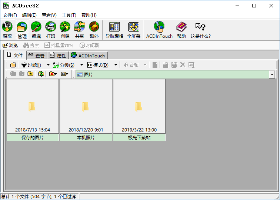Switch to the ACDInTouch tab

[x=88, y=56]
